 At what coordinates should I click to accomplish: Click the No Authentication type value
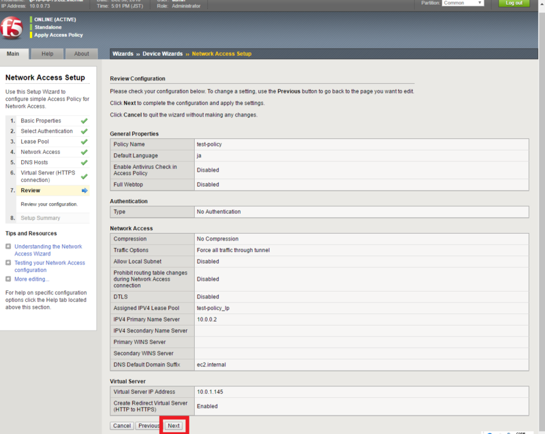tap(219, 212)
